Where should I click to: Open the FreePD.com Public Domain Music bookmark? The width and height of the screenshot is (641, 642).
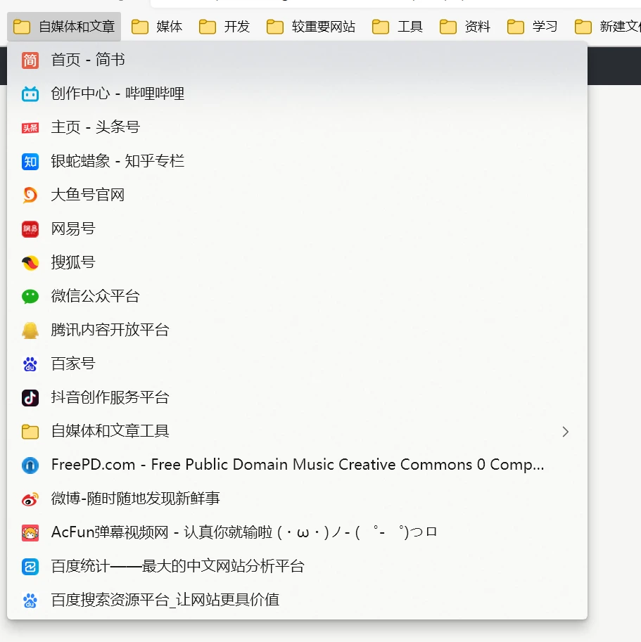297,465
